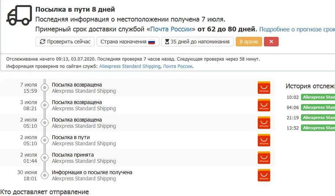335x196 pixels.
Task: Select the 21:19 tracking history badge
Action: tap(318, 118)
